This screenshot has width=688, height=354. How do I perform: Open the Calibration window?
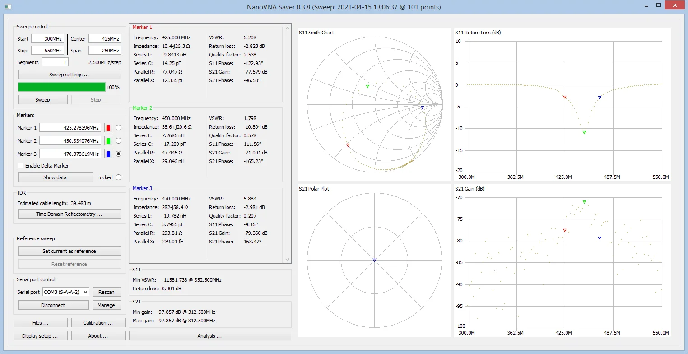point(98,323)
